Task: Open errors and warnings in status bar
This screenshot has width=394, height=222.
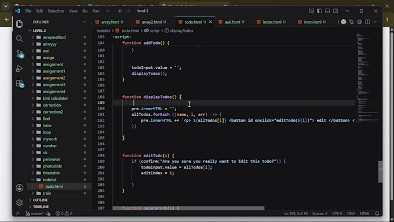Action: 64,213
